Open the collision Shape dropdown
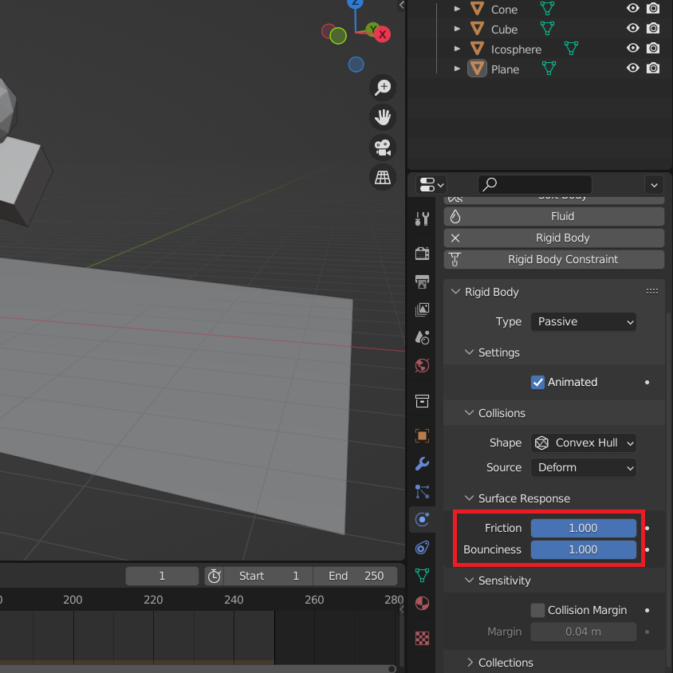Image resolution: width=673 pixels, height=673 pixels. point(584,443)
